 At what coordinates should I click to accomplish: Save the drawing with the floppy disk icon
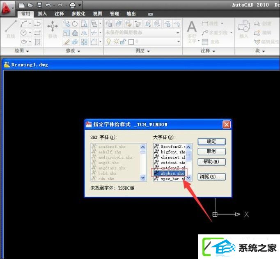click(x=39, y=5)
